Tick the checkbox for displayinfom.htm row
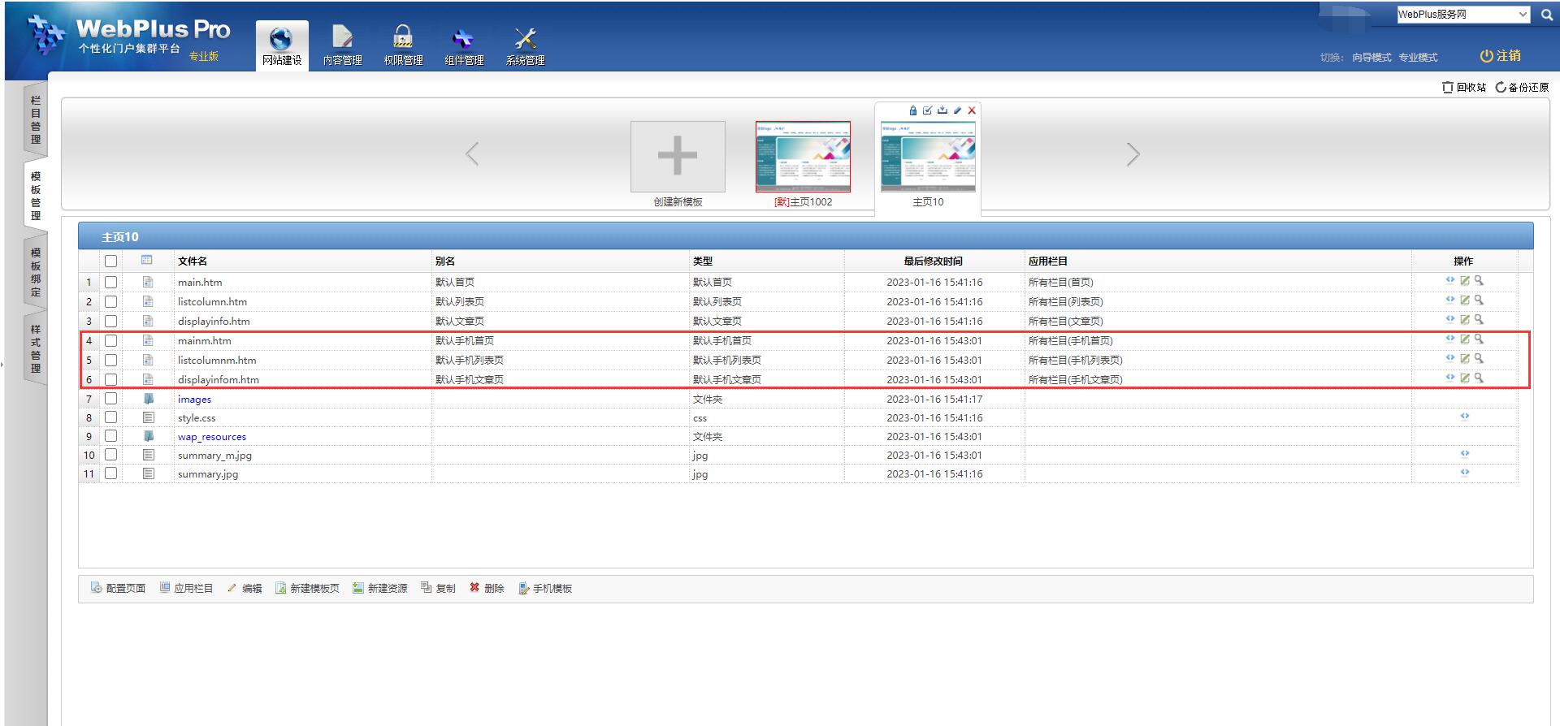This screenshot has height=726, width=1560. pyautogui.click(x=110, y=380)
